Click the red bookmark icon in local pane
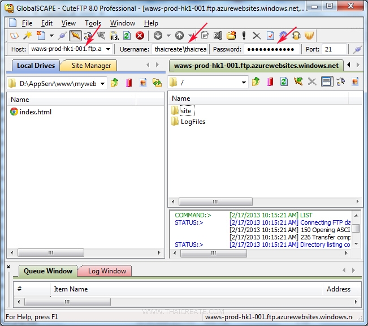This screenshot has height=326, width=368. tap(129, 83)
